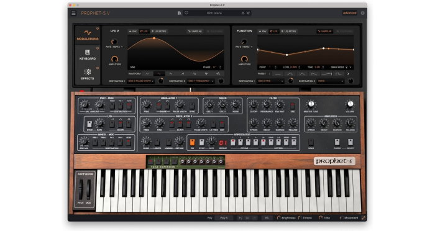Toggle Oscillator 1 Sync switch
Viewport: 435px width, 231px height.
tap(191, 106)
